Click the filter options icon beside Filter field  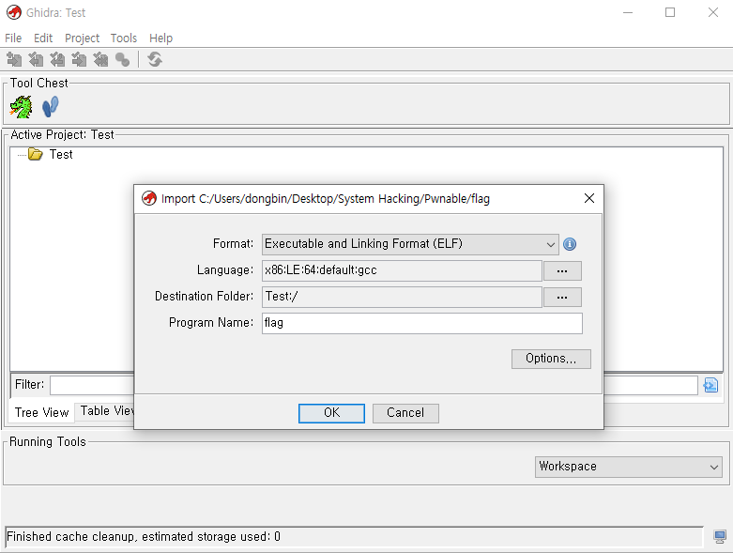(710, 385)
